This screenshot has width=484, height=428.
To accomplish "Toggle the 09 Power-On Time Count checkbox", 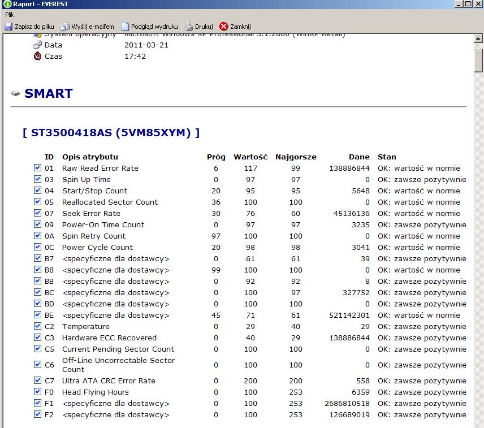I will click(37, 224).
